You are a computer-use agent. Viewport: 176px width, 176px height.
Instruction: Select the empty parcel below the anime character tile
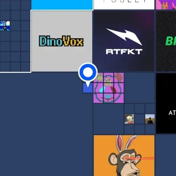(5, 36)
